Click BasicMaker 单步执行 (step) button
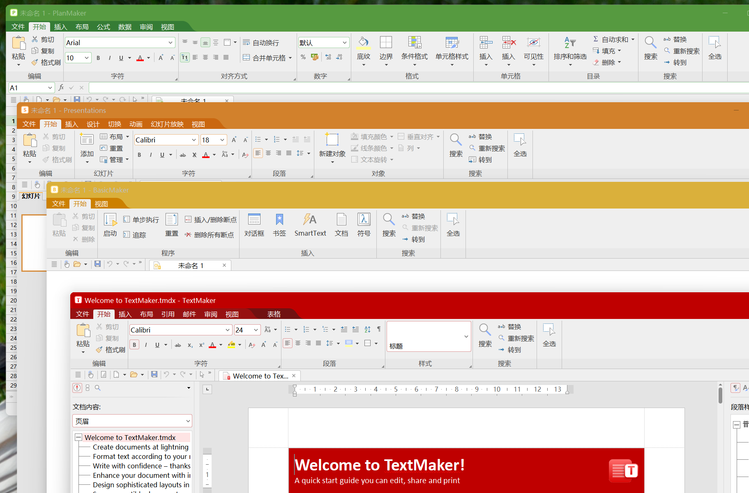 [x=141, y=220]
